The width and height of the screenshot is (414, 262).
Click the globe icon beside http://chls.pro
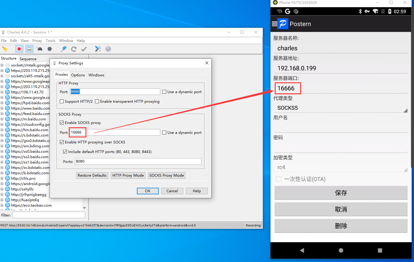[7, 178]
